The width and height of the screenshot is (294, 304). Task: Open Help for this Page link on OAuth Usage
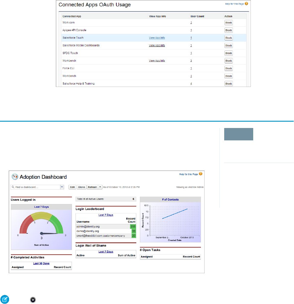click(234, 4)
